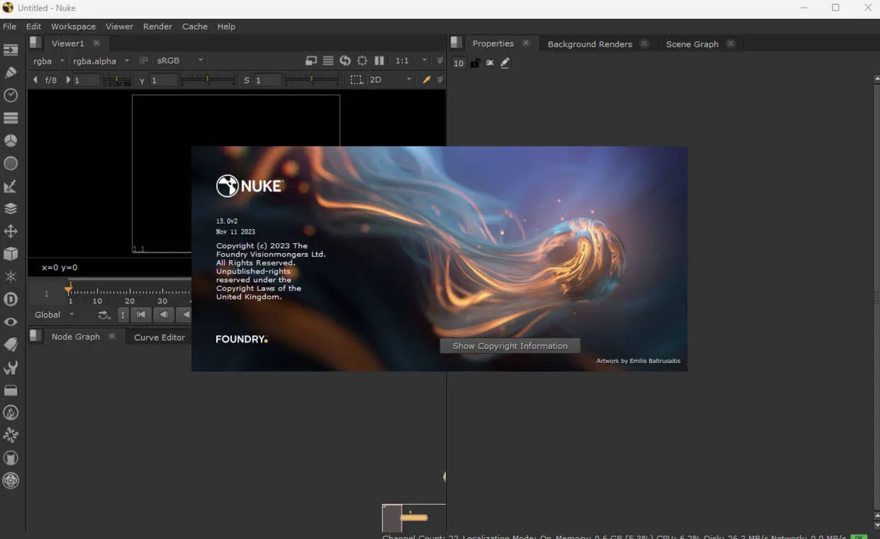
Task: Click the frame number input field on the timeline
Action: 46,293
